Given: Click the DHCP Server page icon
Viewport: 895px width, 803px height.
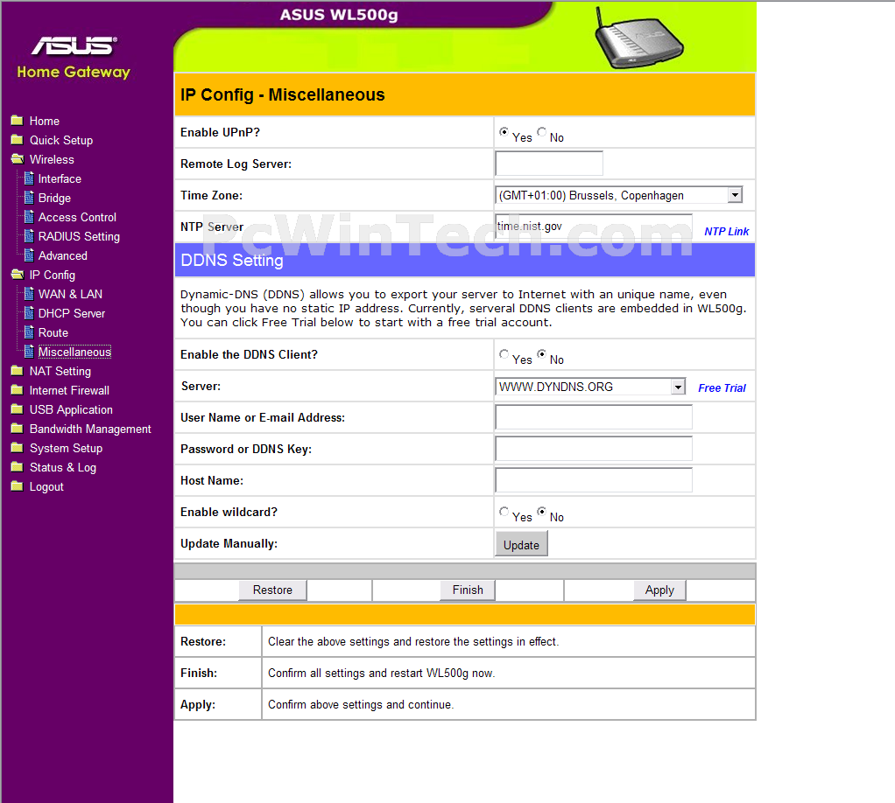Looking at the screenshot, I should [x=29, y=313].
